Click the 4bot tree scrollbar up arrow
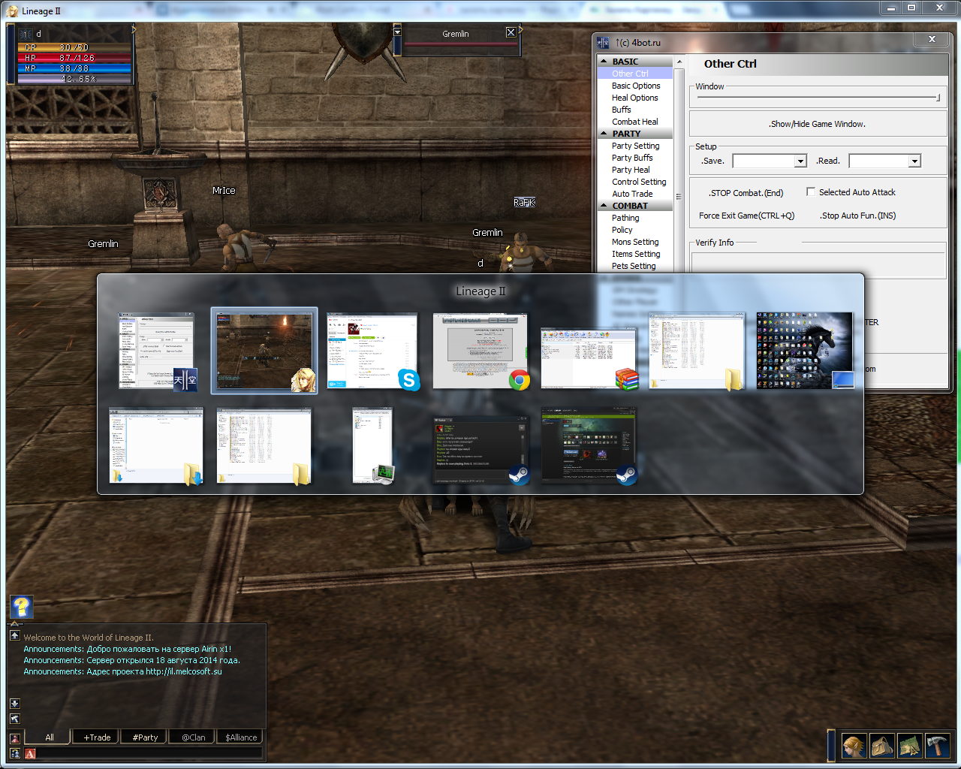Screen dimensions: 961x769 pyautogui.click(x=679, y=62)
